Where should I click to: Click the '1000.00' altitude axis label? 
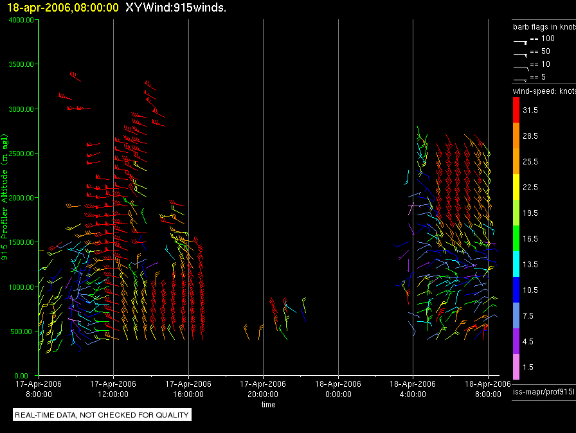21,287
